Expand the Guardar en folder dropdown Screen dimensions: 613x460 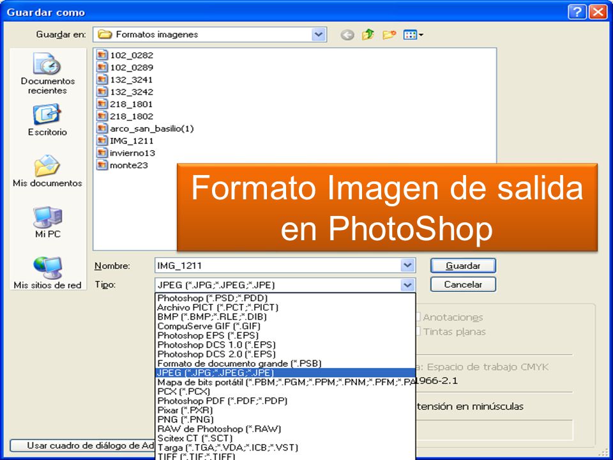click(x=319, y=34)
